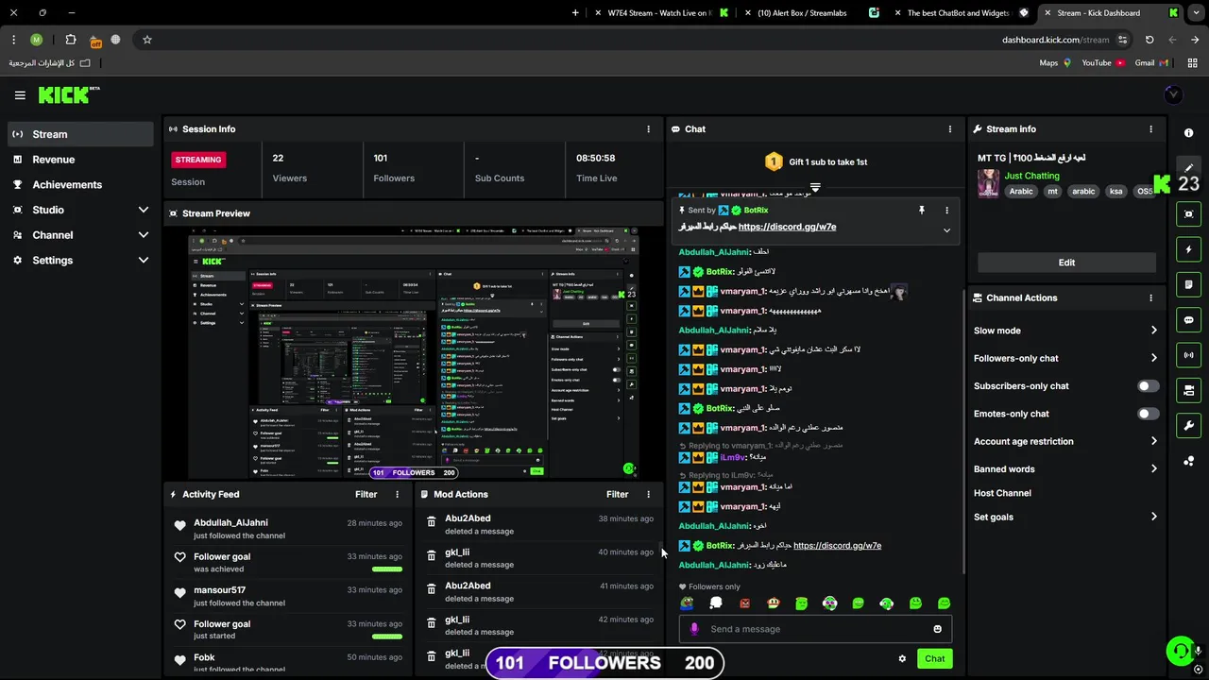Open the document notes icon in right toolbar
The width and height of the screenshot is (1209, 680).
coord(1188,284)
